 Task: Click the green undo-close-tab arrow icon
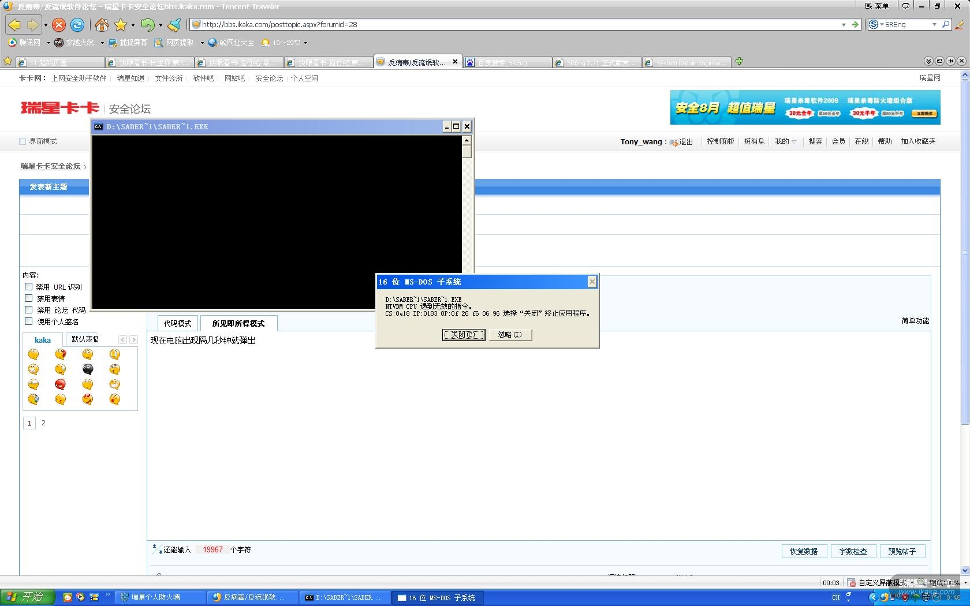point(148,25)
